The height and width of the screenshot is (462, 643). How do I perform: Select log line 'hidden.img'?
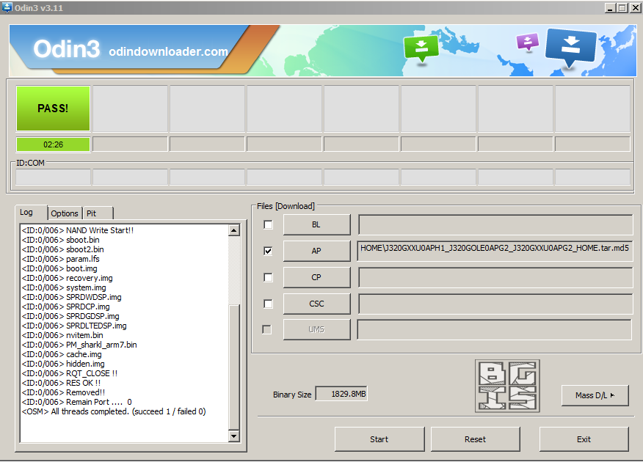63,364
